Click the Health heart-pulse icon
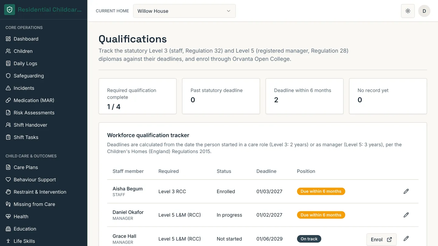Viewport: 438px width, 246px height. click(8, 217)
